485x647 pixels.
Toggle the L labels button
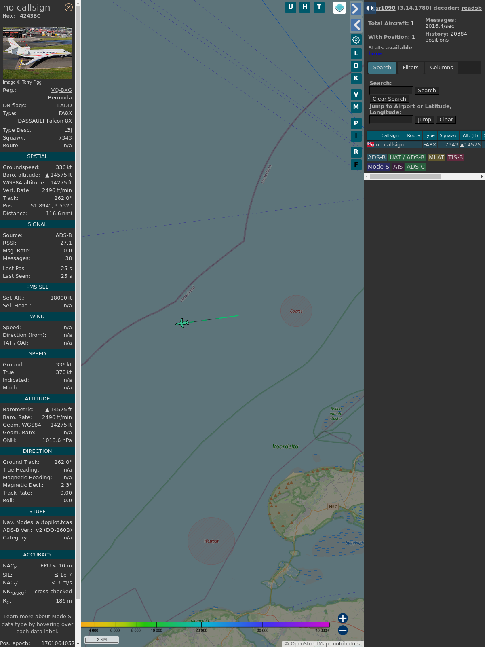356,53
